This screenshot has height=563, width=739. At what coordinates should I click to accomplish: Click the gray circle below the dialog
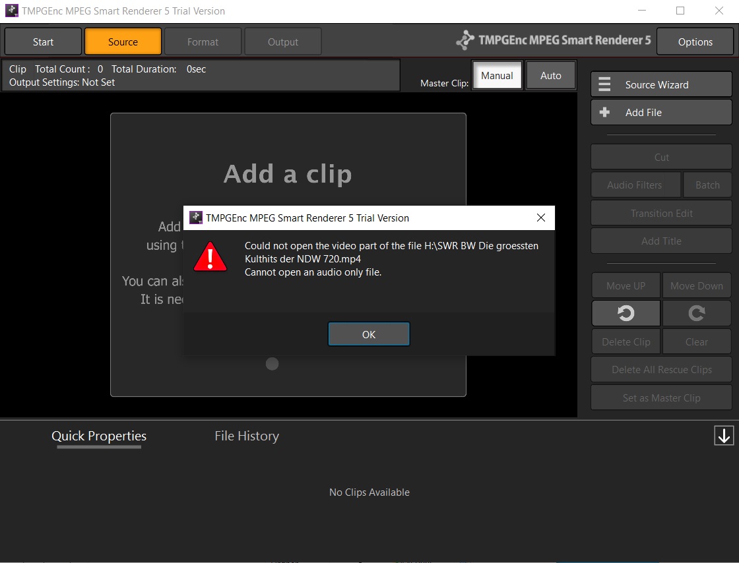(272, 364)
